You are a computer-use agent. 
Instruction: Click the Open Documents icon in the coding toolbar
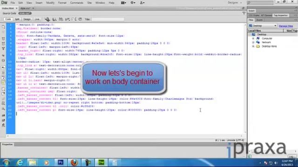[x=3, y=27]
